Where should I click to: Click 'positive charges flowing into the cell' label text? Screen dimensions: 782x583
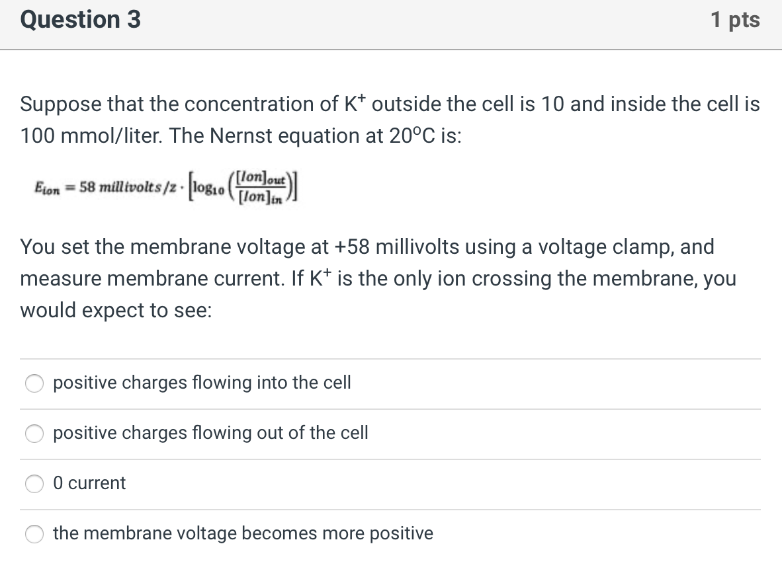tap(202, 383)
